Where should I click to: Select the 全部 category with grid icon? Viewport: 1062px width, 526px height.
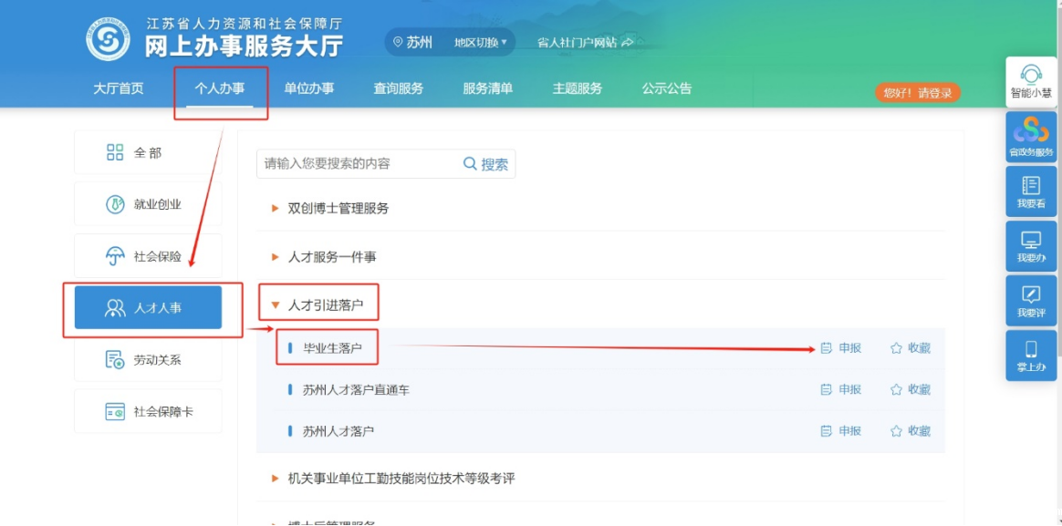[x=148, y=152]
